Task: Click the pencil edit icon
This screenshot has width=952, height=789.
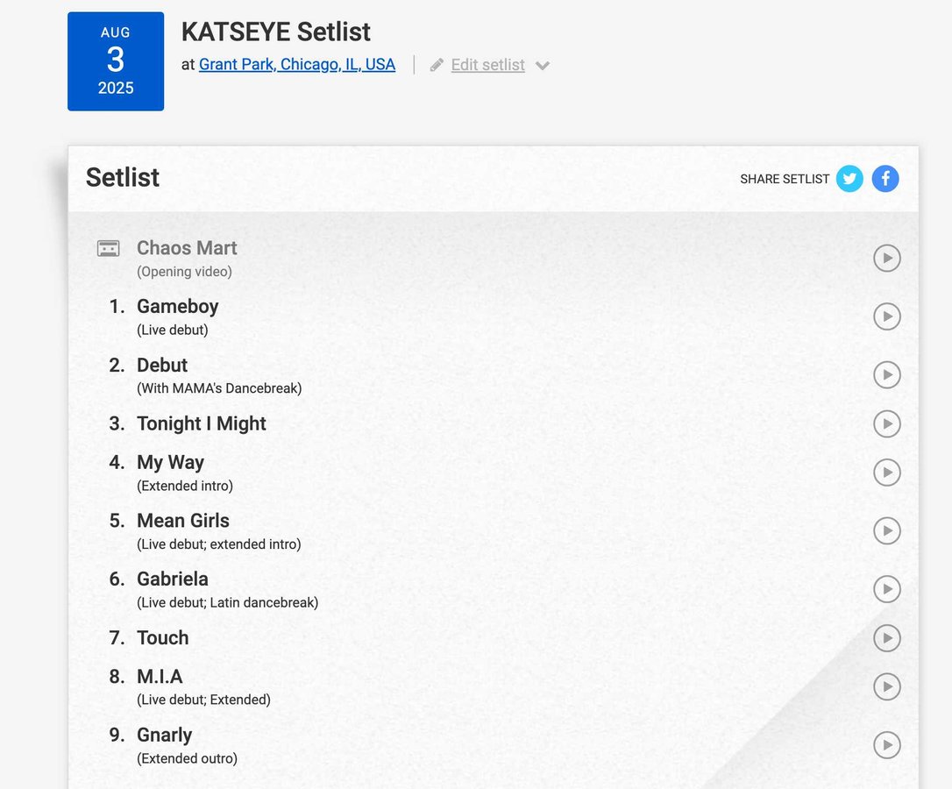Action: (437, 65)
